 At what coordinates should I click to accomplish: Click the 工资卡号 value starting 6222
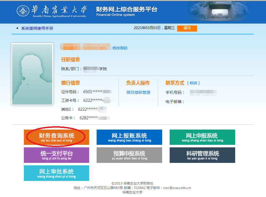[97, 100]
